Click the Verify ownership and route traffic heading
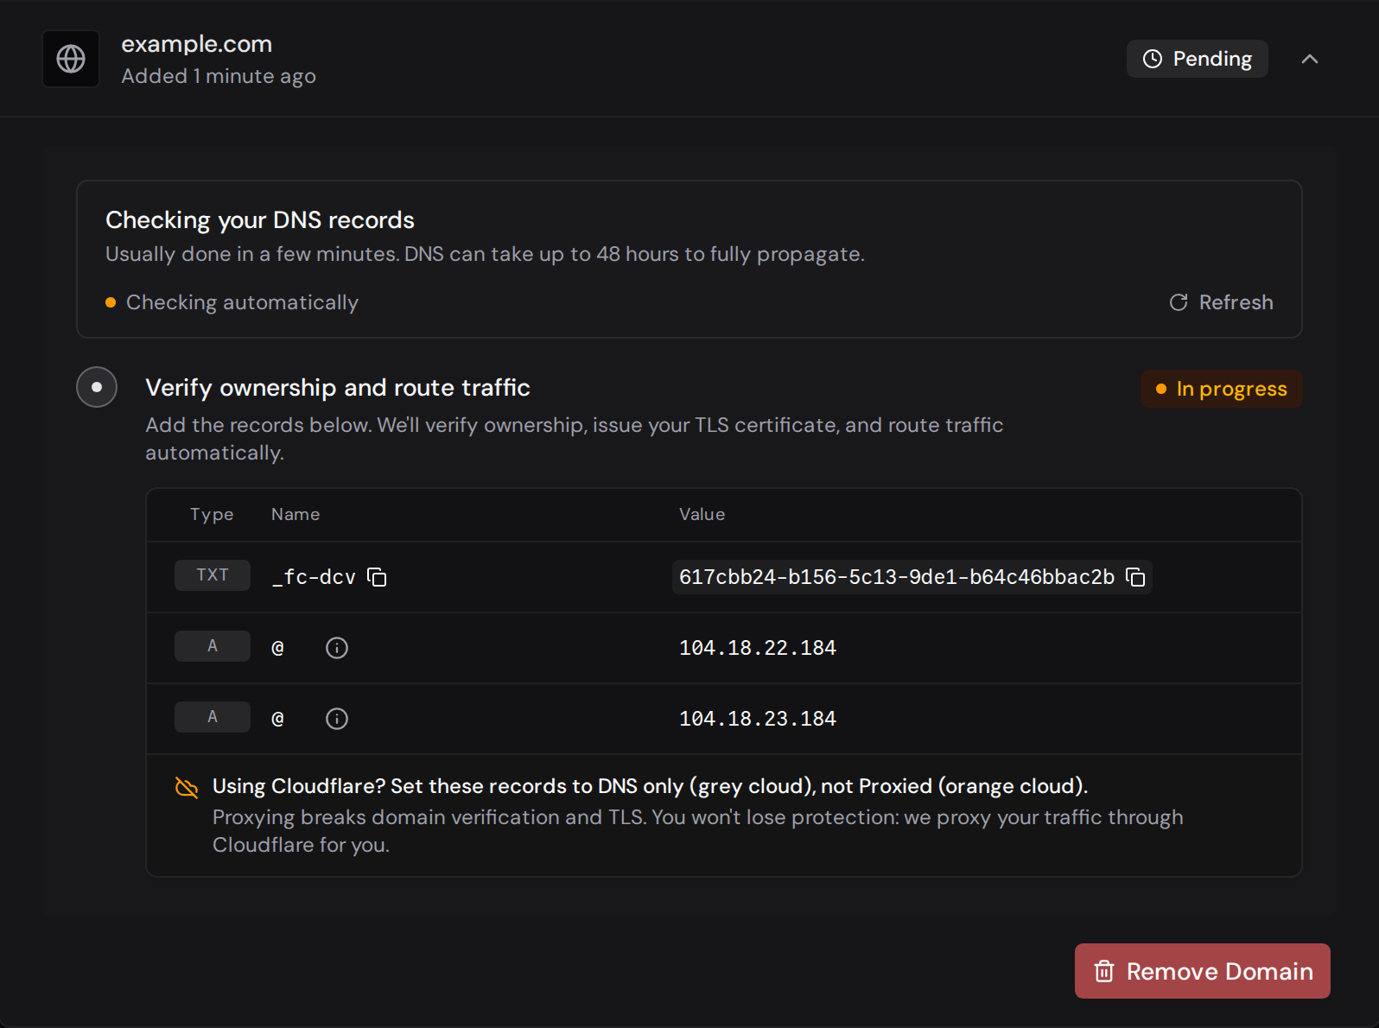The width and height of the screenshot is (1379, 1028). coord(338,388)
